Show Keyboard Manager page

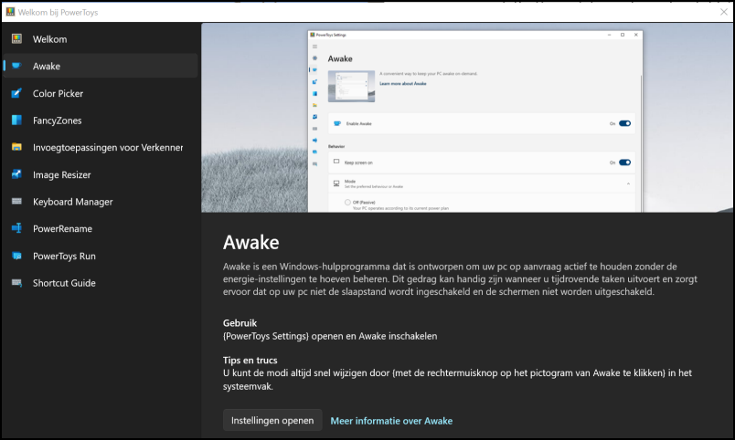(101, 201)
